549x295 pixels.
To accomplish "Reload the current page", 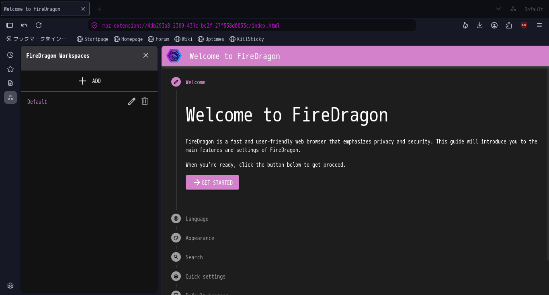I will point(39,25).
